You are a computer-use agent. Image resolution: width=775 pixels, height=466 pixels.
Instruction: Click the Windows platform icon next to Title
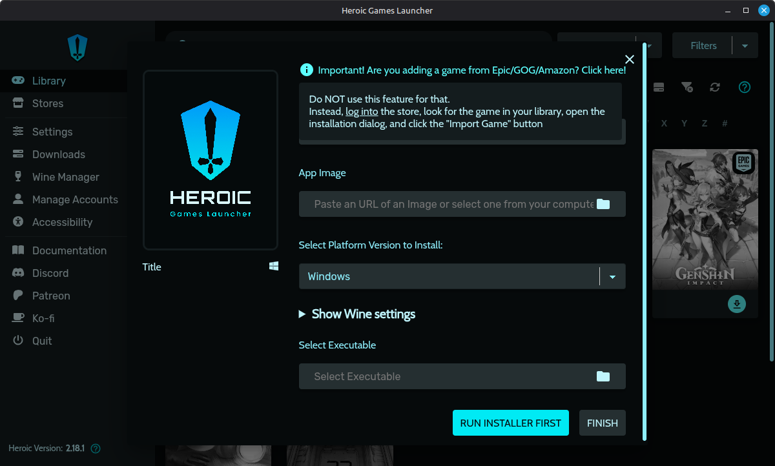click(x=274, y=266)
